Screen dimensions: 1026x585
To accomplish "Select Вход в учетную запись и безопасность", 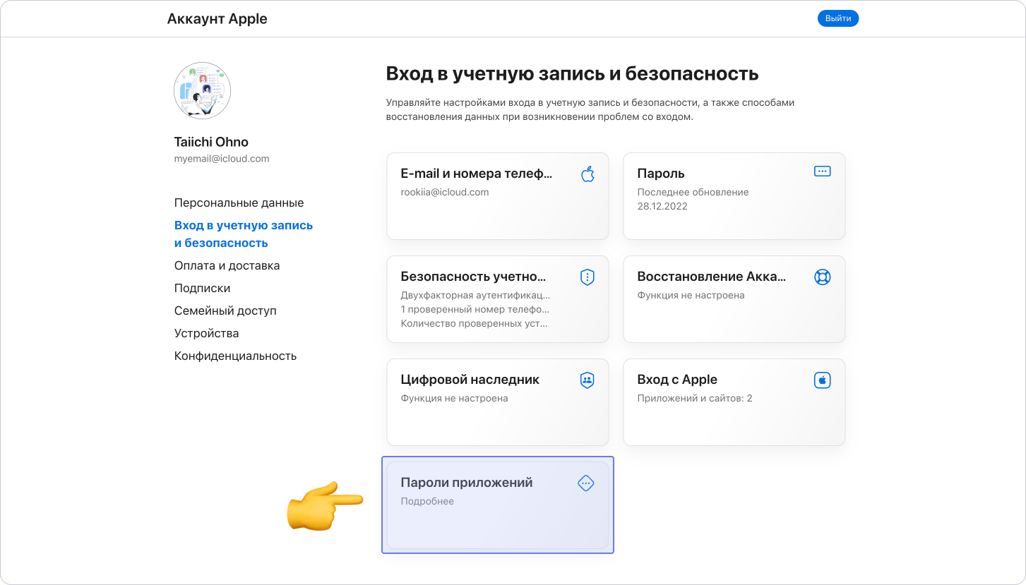I will tap(243, 234).
